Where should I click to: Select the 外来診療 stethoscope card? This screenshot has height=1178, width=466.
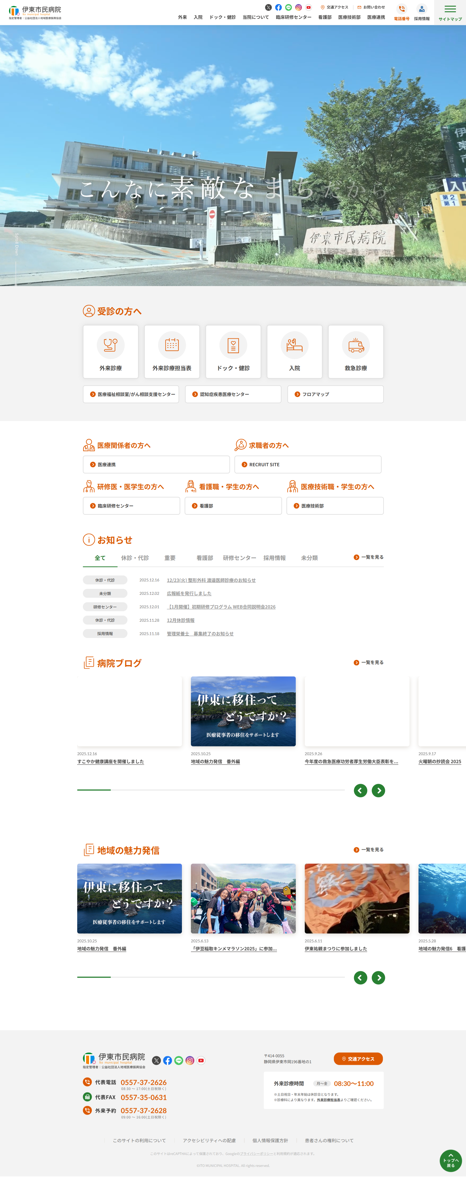pos(110,351)
